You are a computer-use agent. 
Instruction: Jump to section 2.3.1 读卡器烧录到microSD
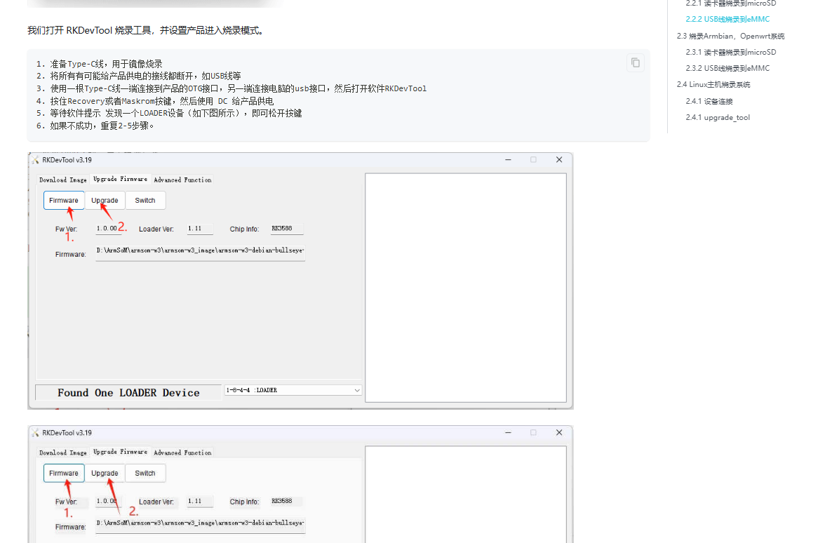pyautogui.click(x=730, y=52)
